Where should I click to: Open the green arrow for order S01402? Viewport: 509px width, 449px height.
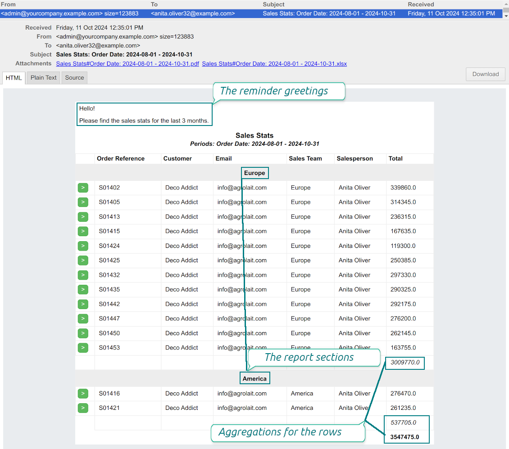coord(83,188)
